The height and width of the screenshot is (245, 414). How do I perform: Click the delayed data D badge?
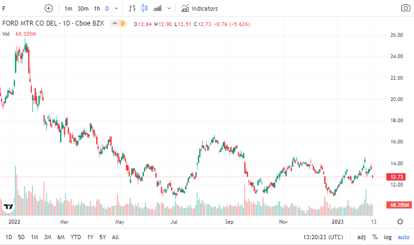coord(122,23)
